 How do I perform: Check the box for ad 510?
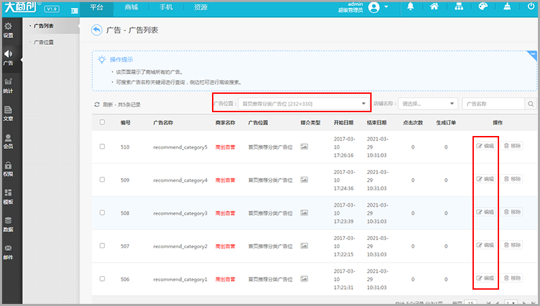102,146
